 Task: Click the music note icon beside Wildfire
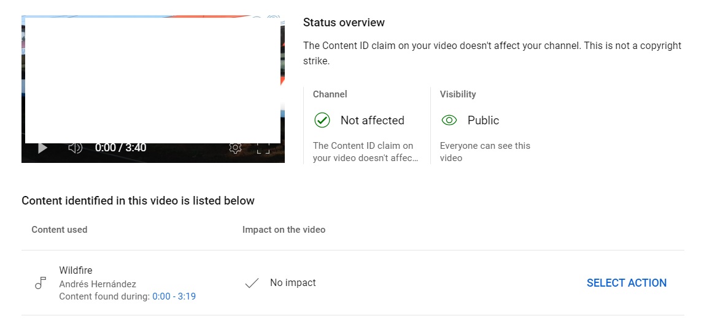tap(41, 283)
